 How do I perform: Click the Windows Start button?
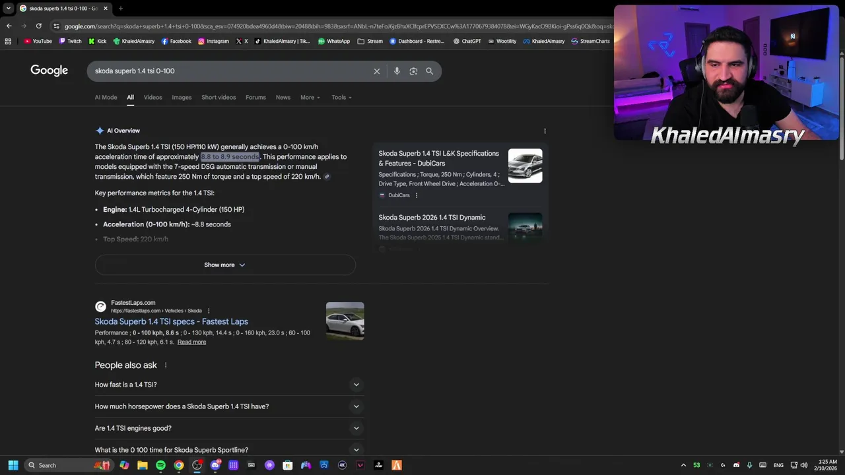pos(13,465)
